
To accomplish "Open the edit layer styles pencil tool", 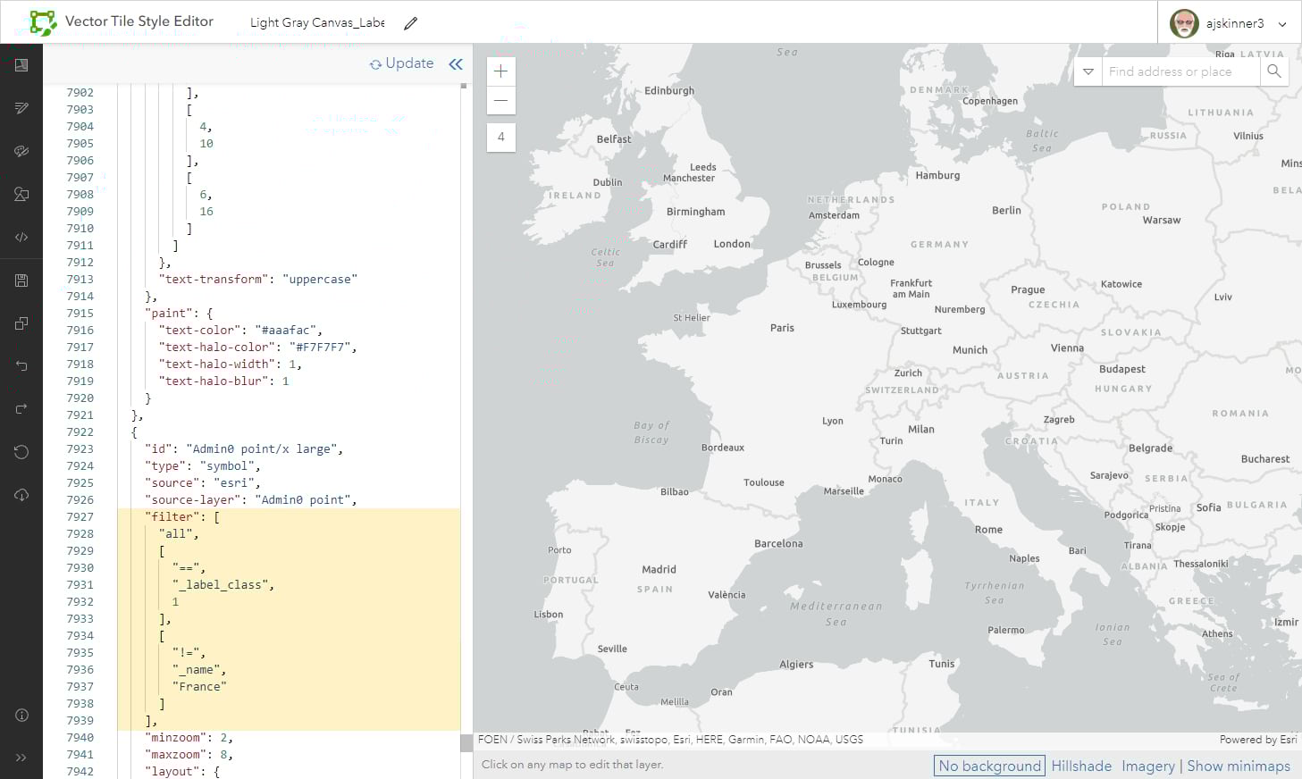I will [21, 108].
